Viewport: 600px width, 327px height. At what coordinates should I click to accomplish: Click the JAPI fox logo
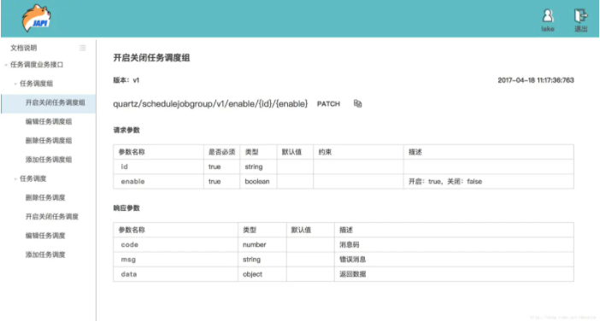(37, 18)
